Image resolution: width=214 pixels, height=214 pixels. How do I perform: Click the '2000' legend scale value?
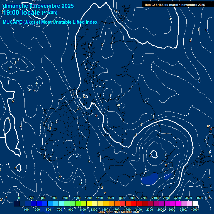pyautogui.click(x=133, y=198)
